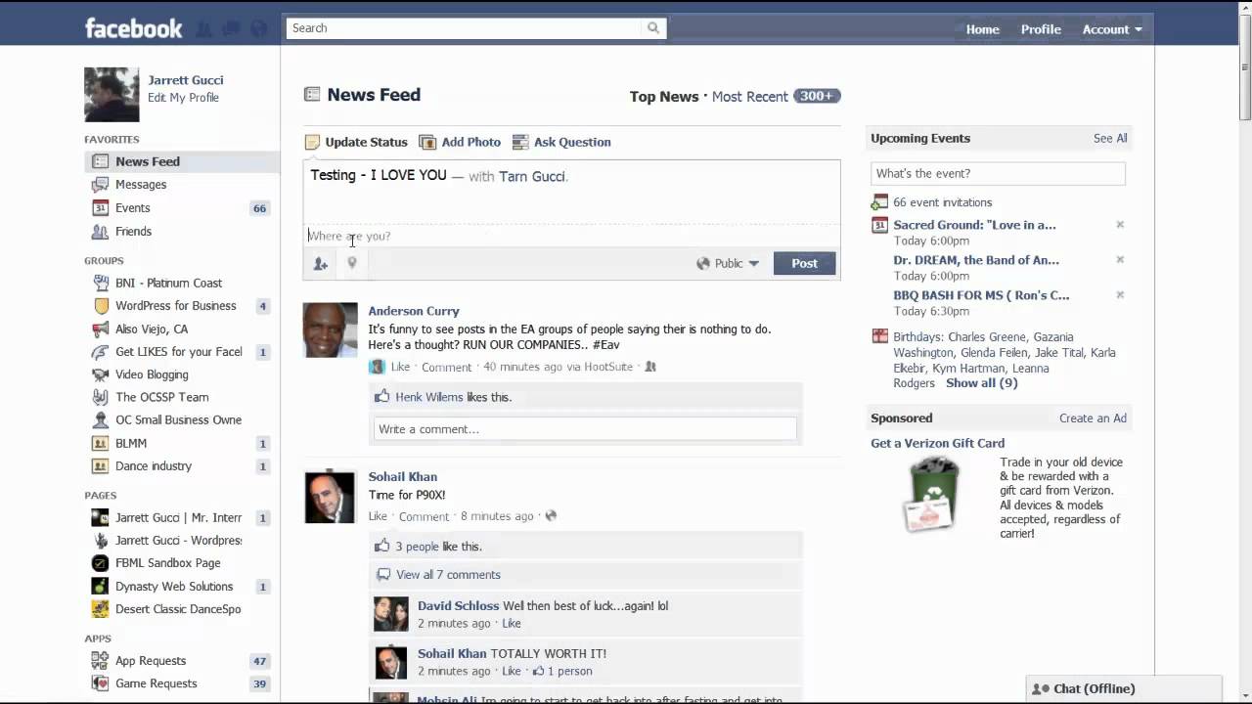
Task: Click in the Search field
Action: [465, 28]
